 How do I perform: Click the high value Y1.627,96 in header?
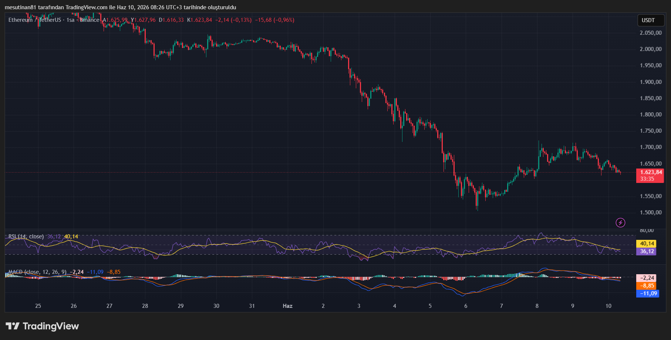[x=143, y=20]
